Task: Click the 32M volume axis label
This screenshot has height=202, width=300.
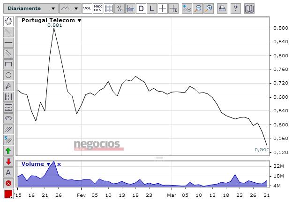Action: point(278,166)
